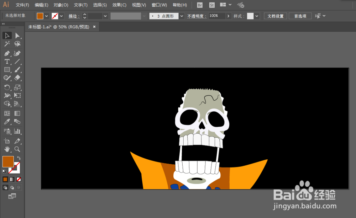Select the Rotate tool
356x218 pixels.
coord(7,87)
